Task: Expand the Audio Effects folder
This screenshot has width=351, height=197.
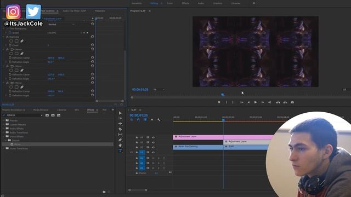Action: click(x=3, y=129)
